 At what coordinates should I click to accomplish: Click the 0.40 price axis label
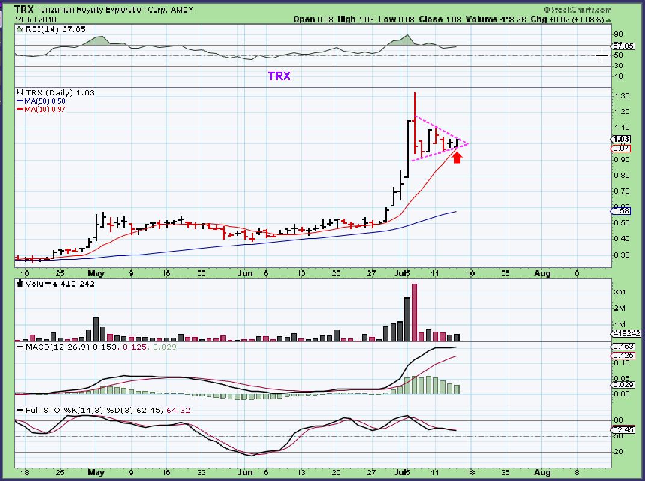(622, 239)
